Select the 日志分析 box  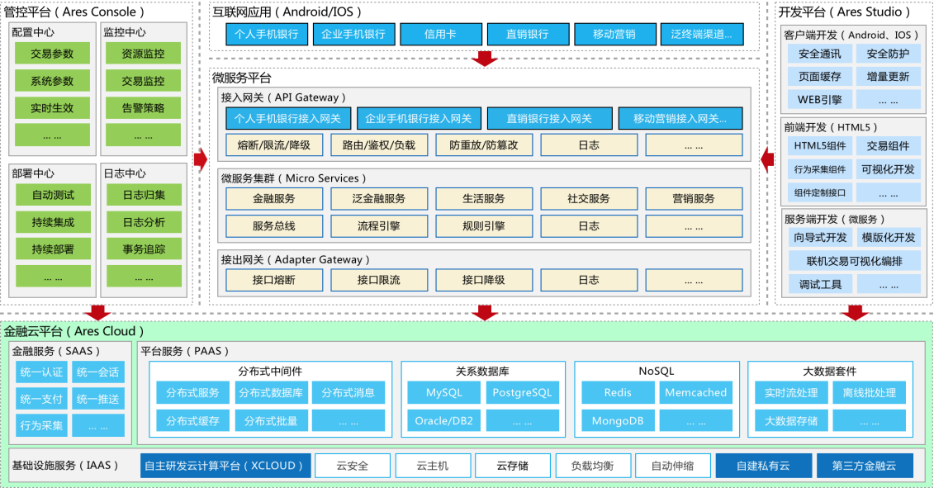(x=145, y=222)
